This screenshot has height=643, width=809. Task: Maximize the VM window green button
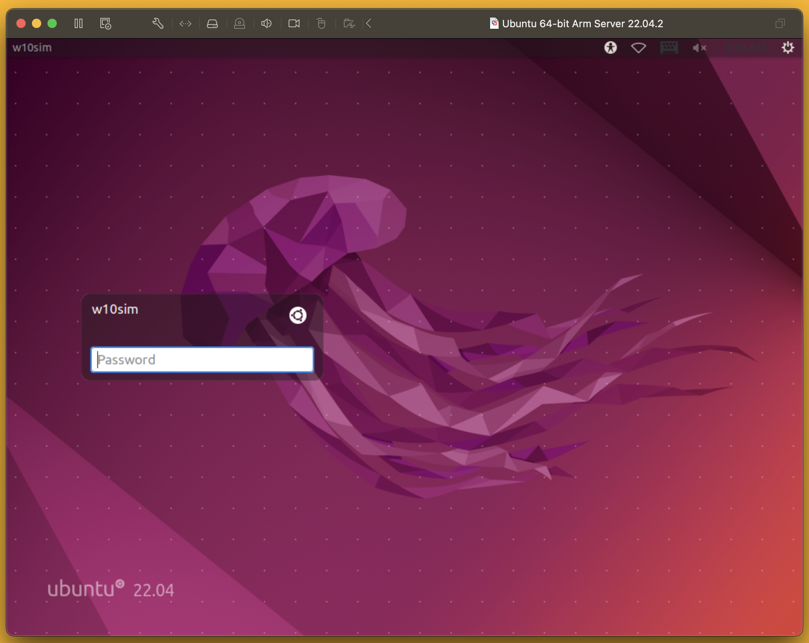(x=52, y=23)
